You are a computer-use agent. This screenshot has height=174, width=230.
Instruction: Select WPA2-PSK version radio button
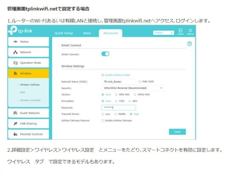point(135,95)
